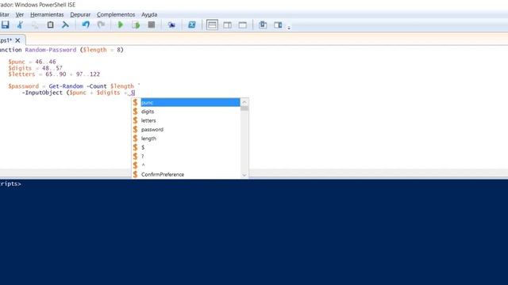Open New Remote PowerShell Tab icon

(171, 25)
